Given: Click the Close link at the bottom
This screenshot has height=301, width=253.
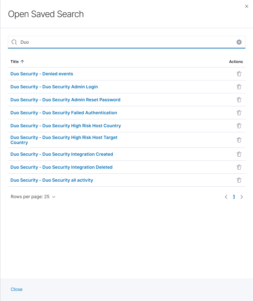Looking at the screenshot, I should point(16,289).
